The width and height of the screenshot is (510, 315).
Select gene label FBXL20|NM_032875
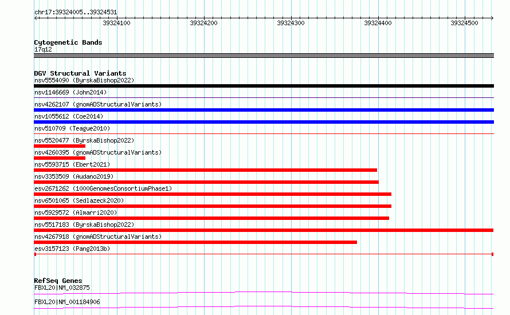pyautogui.click(x=62, y=288)
